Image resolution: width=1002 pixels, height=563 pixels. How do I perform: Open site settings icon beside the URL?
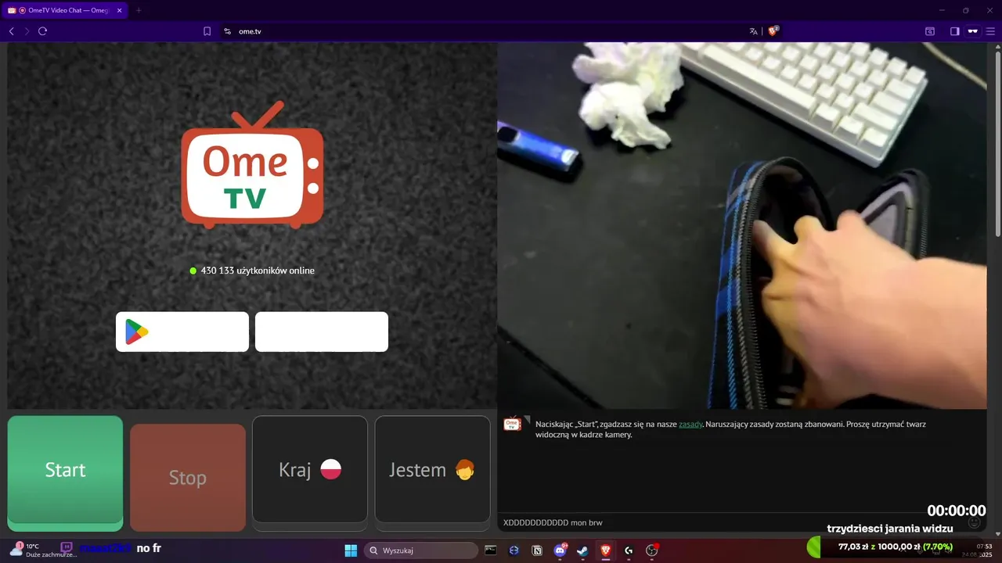(228, 31)
